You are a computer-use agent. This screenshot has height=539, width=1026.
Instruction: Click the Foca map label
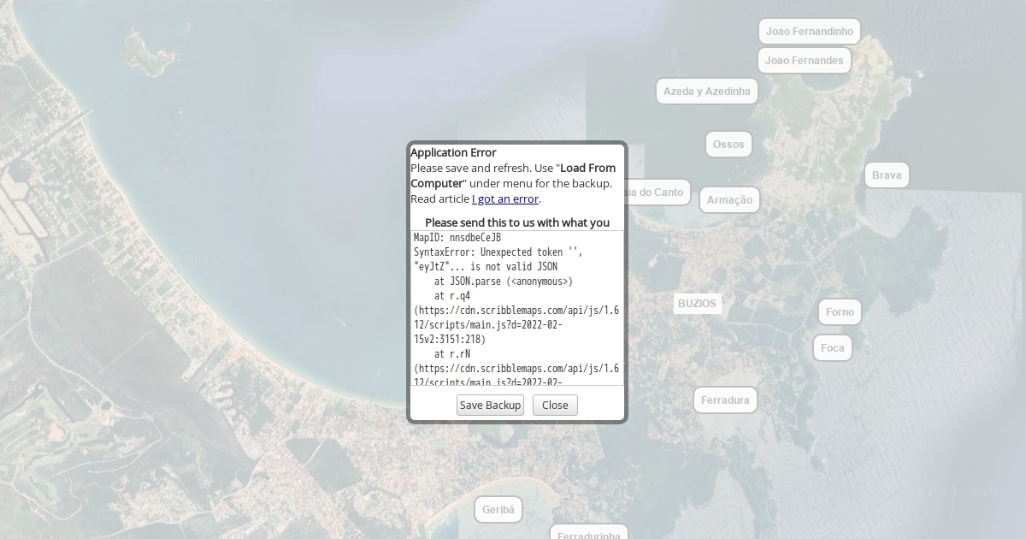pos(832,348)
